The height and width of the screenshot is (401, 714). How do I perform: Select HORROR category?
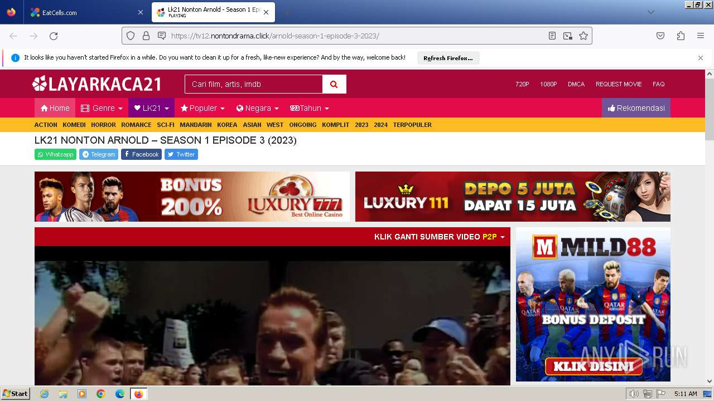pos(103,125)
